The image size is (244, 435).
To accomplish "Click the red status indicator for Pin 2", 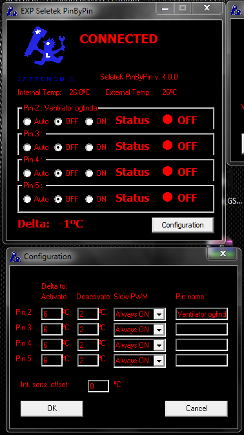I will click(167, 120).
